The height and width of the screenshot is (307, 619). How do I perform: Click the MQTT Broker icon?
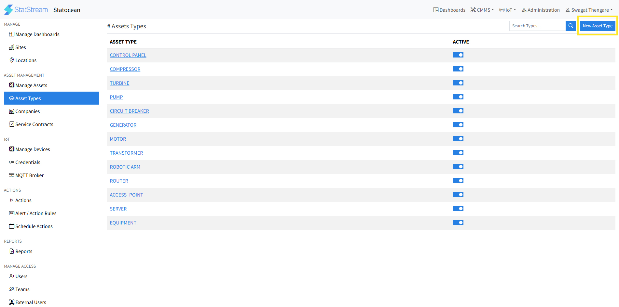click(12, 175)
